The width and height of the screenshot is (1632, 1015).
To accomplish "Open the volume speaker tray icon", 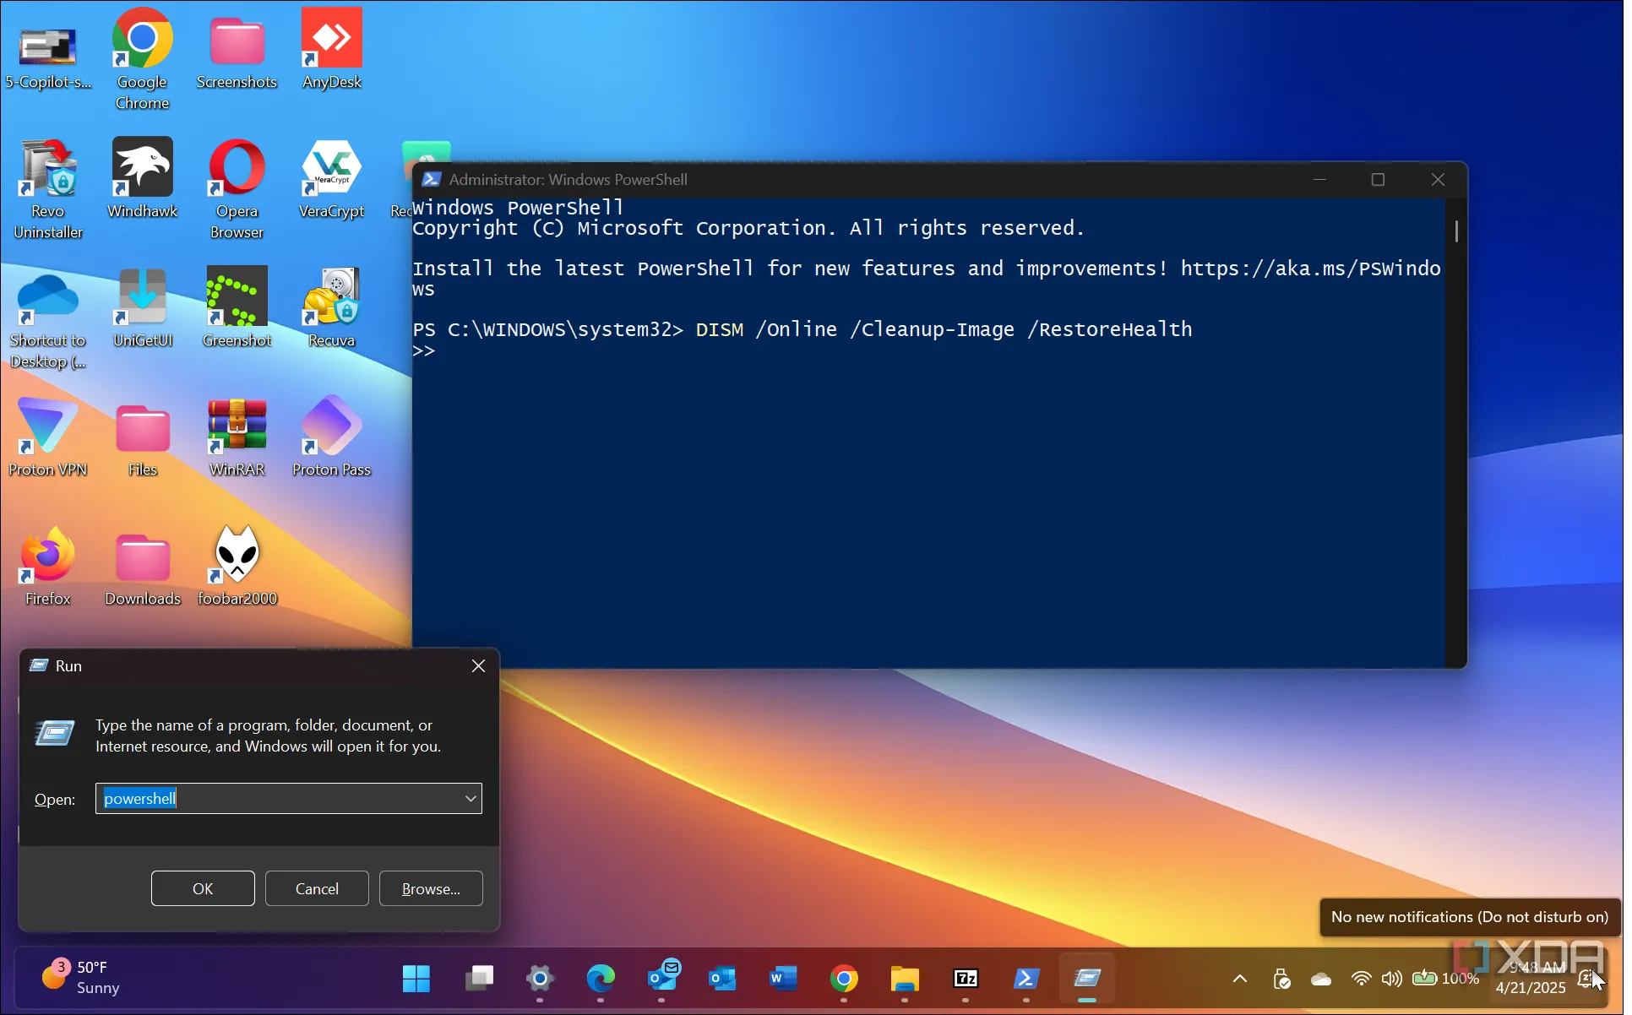I will pyautogui.click(x=1391, y=979).
